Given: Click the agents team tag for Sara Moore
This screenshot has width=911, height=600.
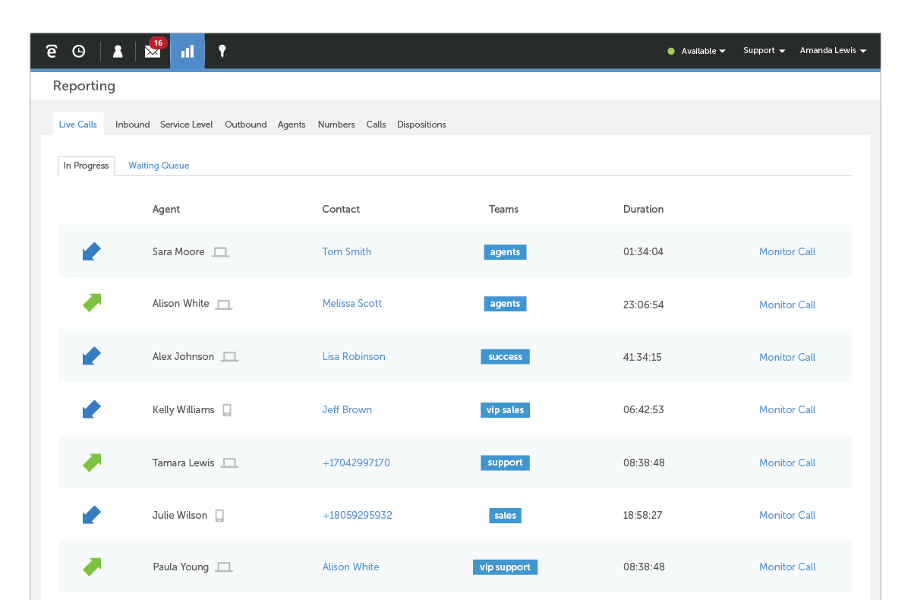Looking at the screenshot, I should 505,252.
